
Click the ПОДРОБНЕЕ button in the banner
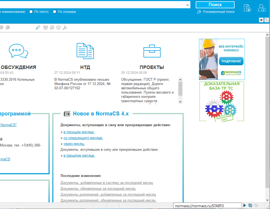coord(231,61)
